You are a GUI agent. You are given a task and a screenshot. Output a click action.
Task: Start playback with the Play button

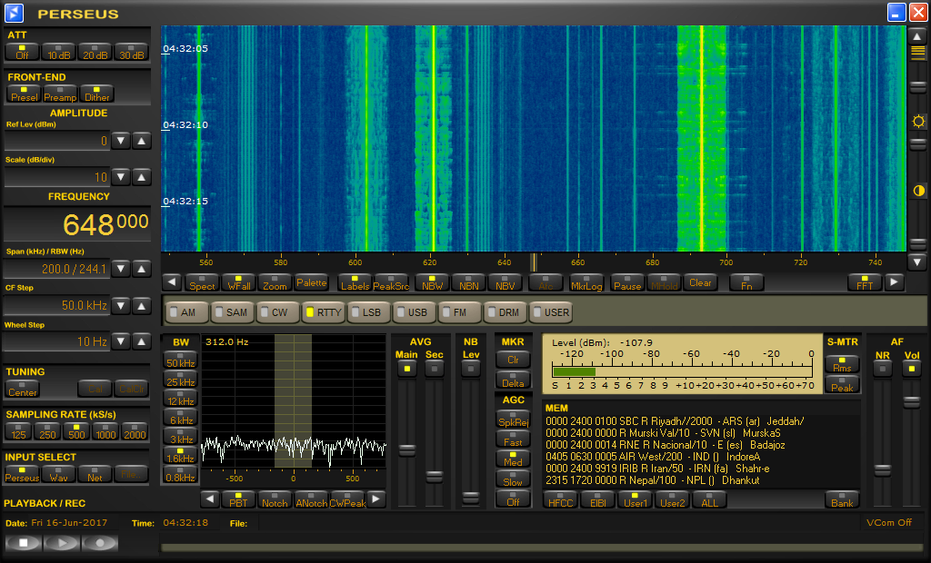(x=62, y=543)
